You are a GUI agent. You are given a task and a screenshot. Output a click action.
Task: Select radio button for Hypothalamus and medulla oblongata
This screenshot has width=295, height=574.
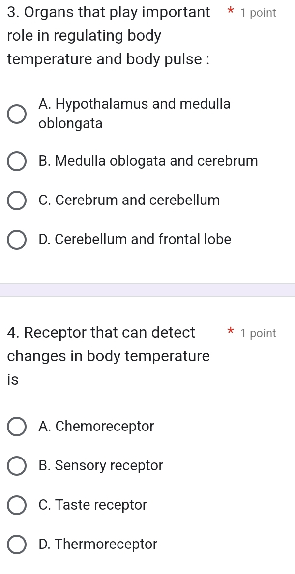[17, 114]
